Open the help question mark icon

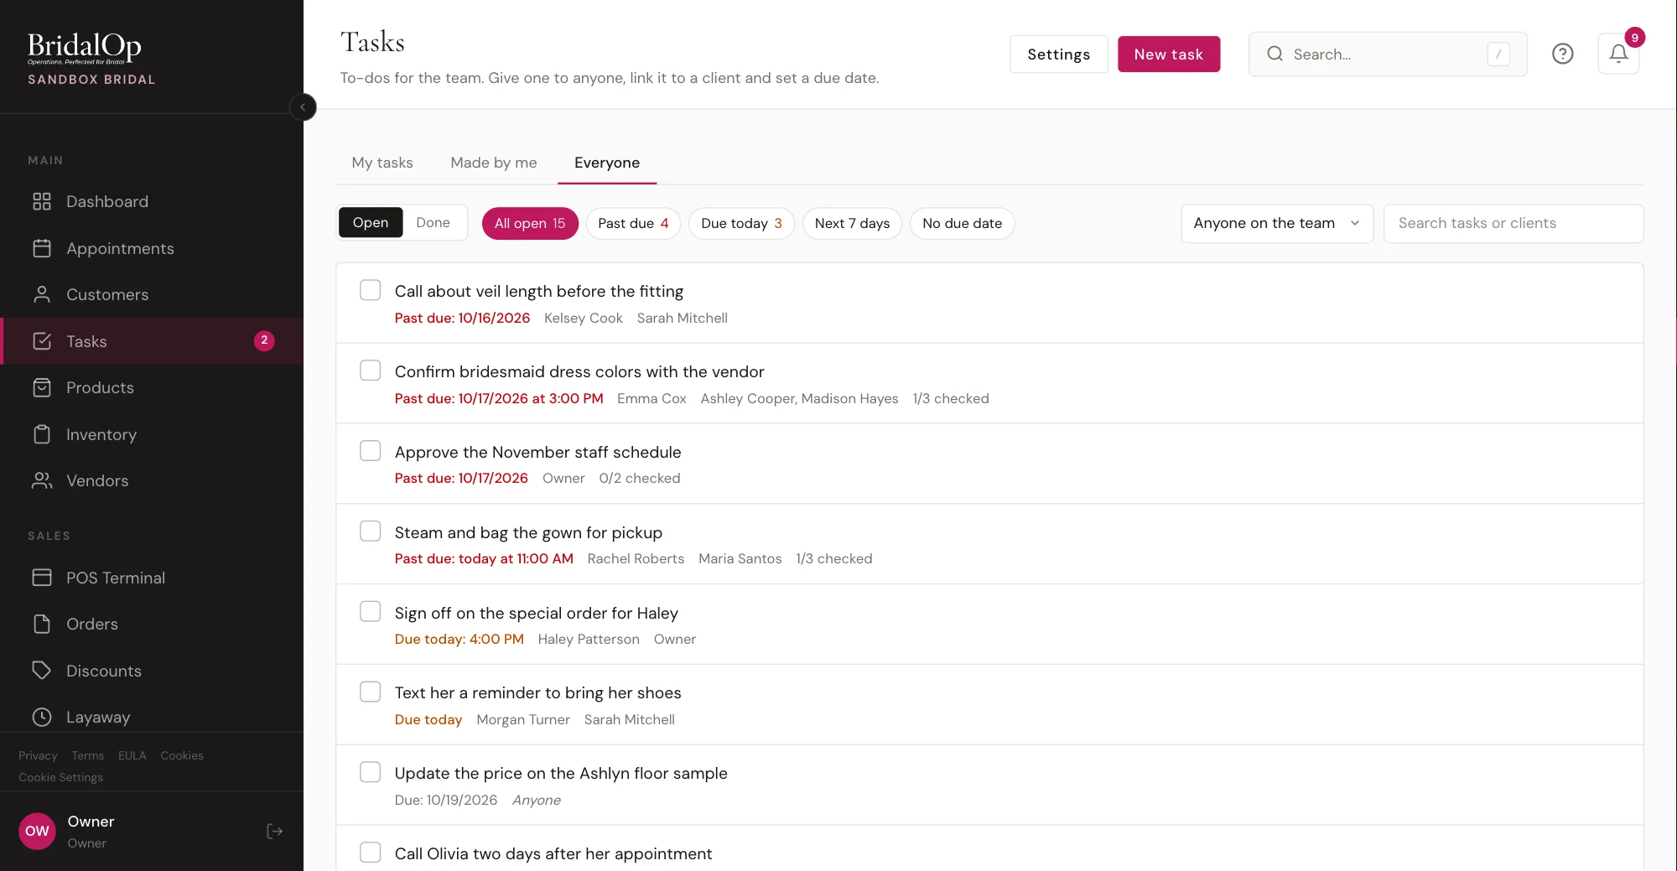tap(1563, 54)
